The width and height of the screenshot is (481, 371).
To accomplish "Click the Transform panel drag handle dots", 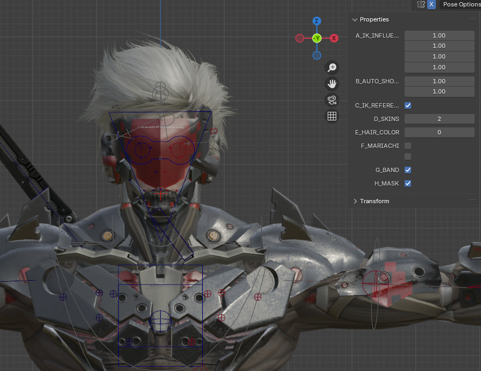I will [473, 201].
